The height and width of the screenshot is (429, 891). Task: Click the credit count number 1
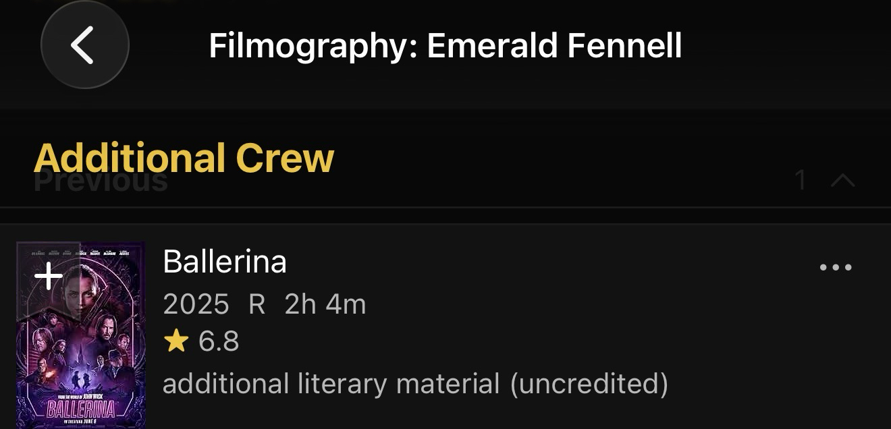[801, 180]
